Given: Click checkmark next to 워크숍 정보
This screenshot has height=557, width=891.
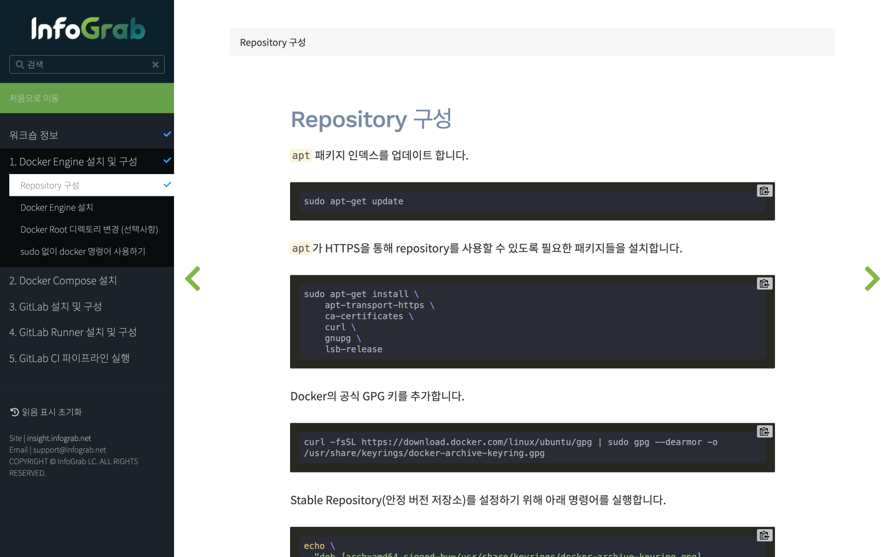Looking at the screenshot, I should (167, 134).
